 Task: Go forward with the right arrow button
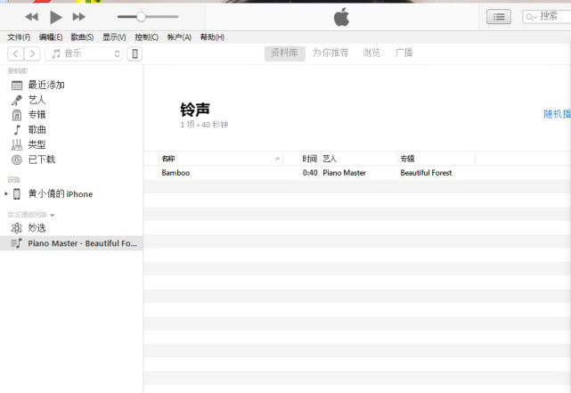[32, 53]
